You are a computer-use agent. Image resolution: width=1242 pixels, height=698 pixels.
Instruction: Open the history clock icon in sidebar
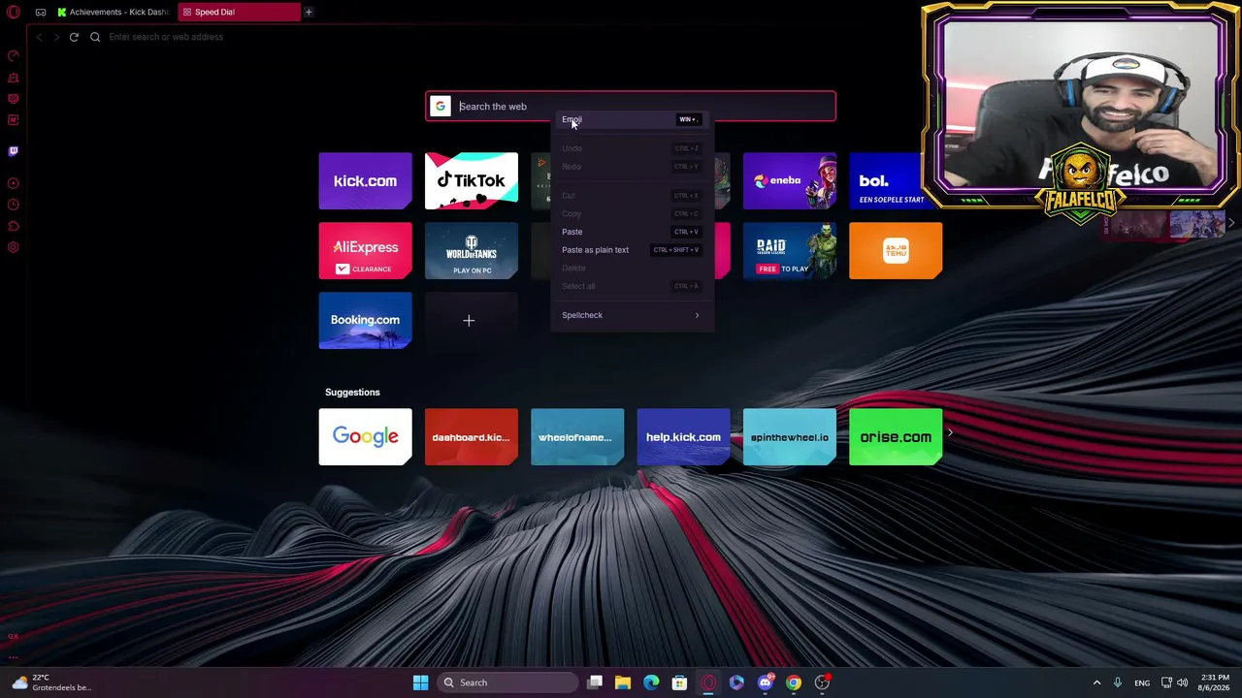(x=14, y=205)
